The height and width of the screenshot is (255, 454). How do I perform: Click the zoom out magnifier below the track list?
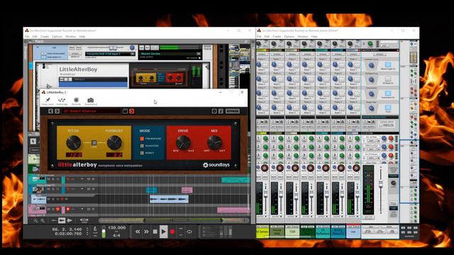(35, 221)
